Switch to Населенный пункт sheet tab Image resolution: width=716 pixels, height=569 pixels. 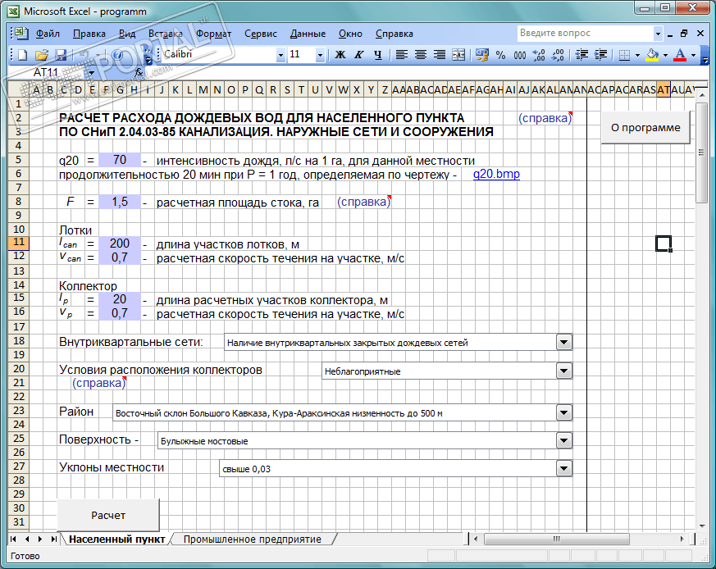(x=117, y=539)
